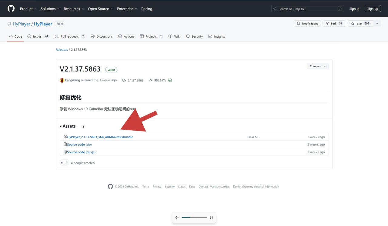Download HyPlayer_2.1.37.5863_x64_ARM64.msixbundle
The image size is (388, 226).
pyautogui.click(x=100, y=137)
